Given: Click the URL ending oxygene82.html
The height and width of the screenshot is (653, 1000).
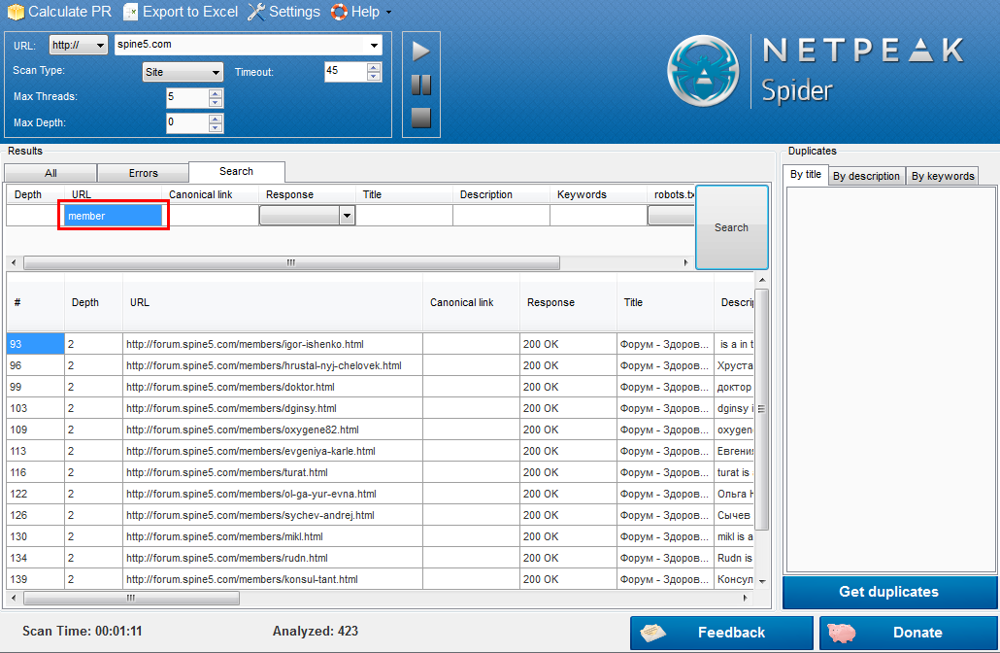Looking at the screenshot, I should pyautogui.click(x=243, y=430).
